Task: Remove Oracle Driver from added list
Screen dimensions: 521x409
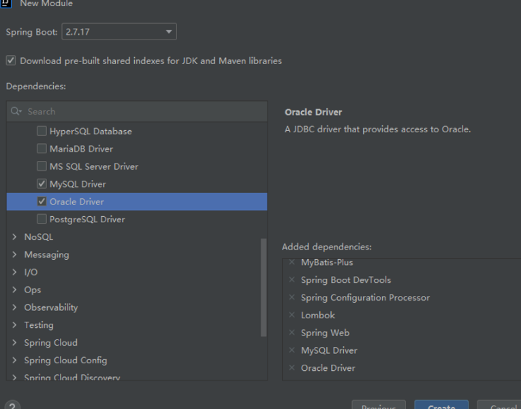Action: (x=292, y=368)
